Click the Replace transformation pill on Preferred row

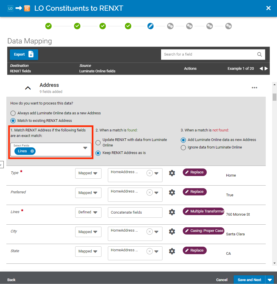194,192
